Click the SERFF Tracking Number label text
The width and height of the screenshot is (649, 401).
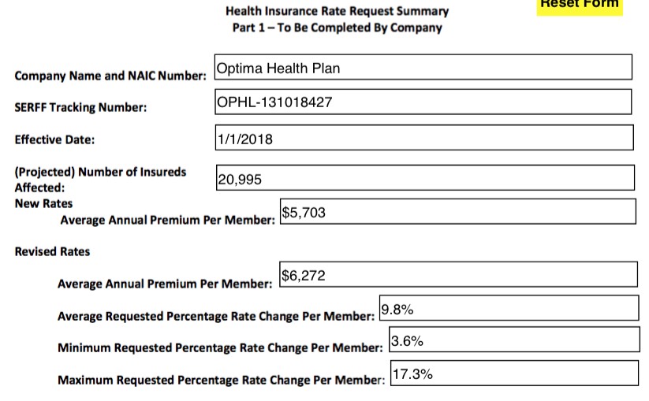click(x=80, y=108)
